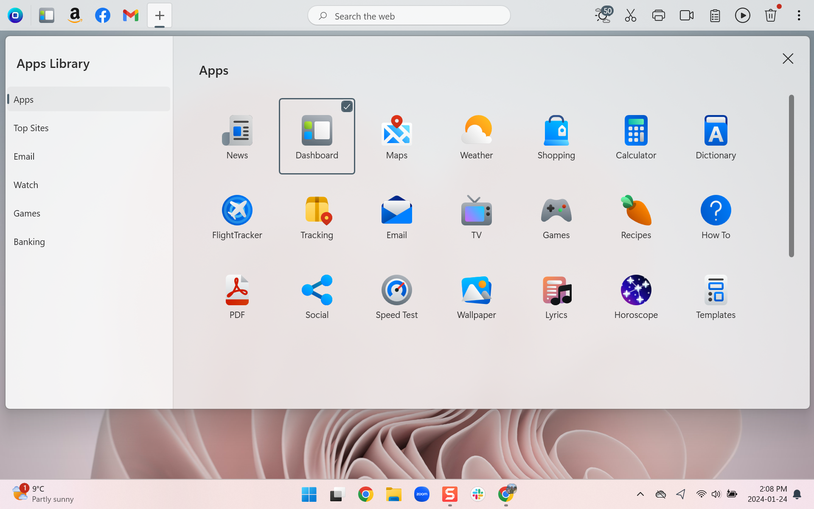814x509 pixels.
Task: Switch to Banking category
Action: click(89, 242)
